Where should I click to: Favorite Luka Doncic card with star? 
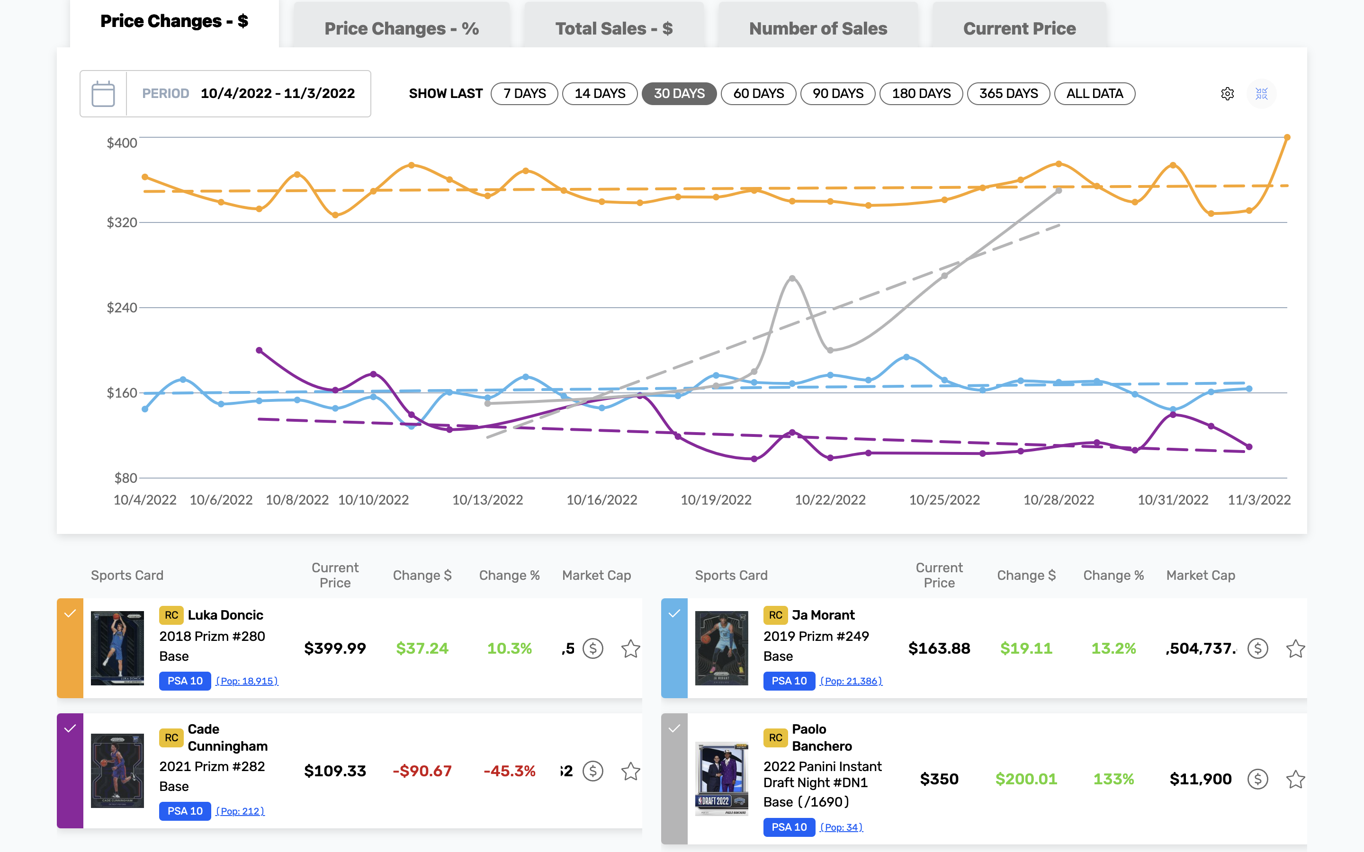631,648
